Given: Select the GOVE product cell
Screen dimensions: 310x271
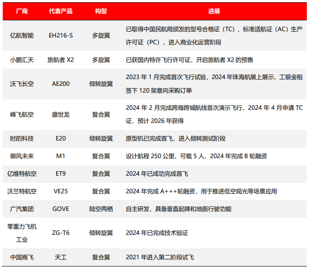Looking at the screenshot, I should click(x=61, y=209).
